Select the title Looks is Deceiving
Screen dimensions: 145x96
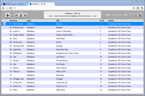click(x=64, y=31)
